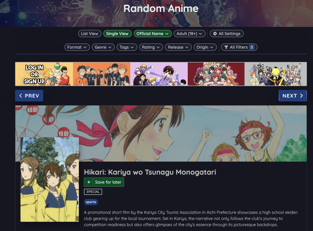Image resolution: width=313 pixels, height=231 pixels.
Task: Select the Single View toggle
Action: point(117,34)
